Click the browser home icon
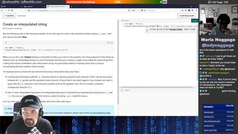 12,10
